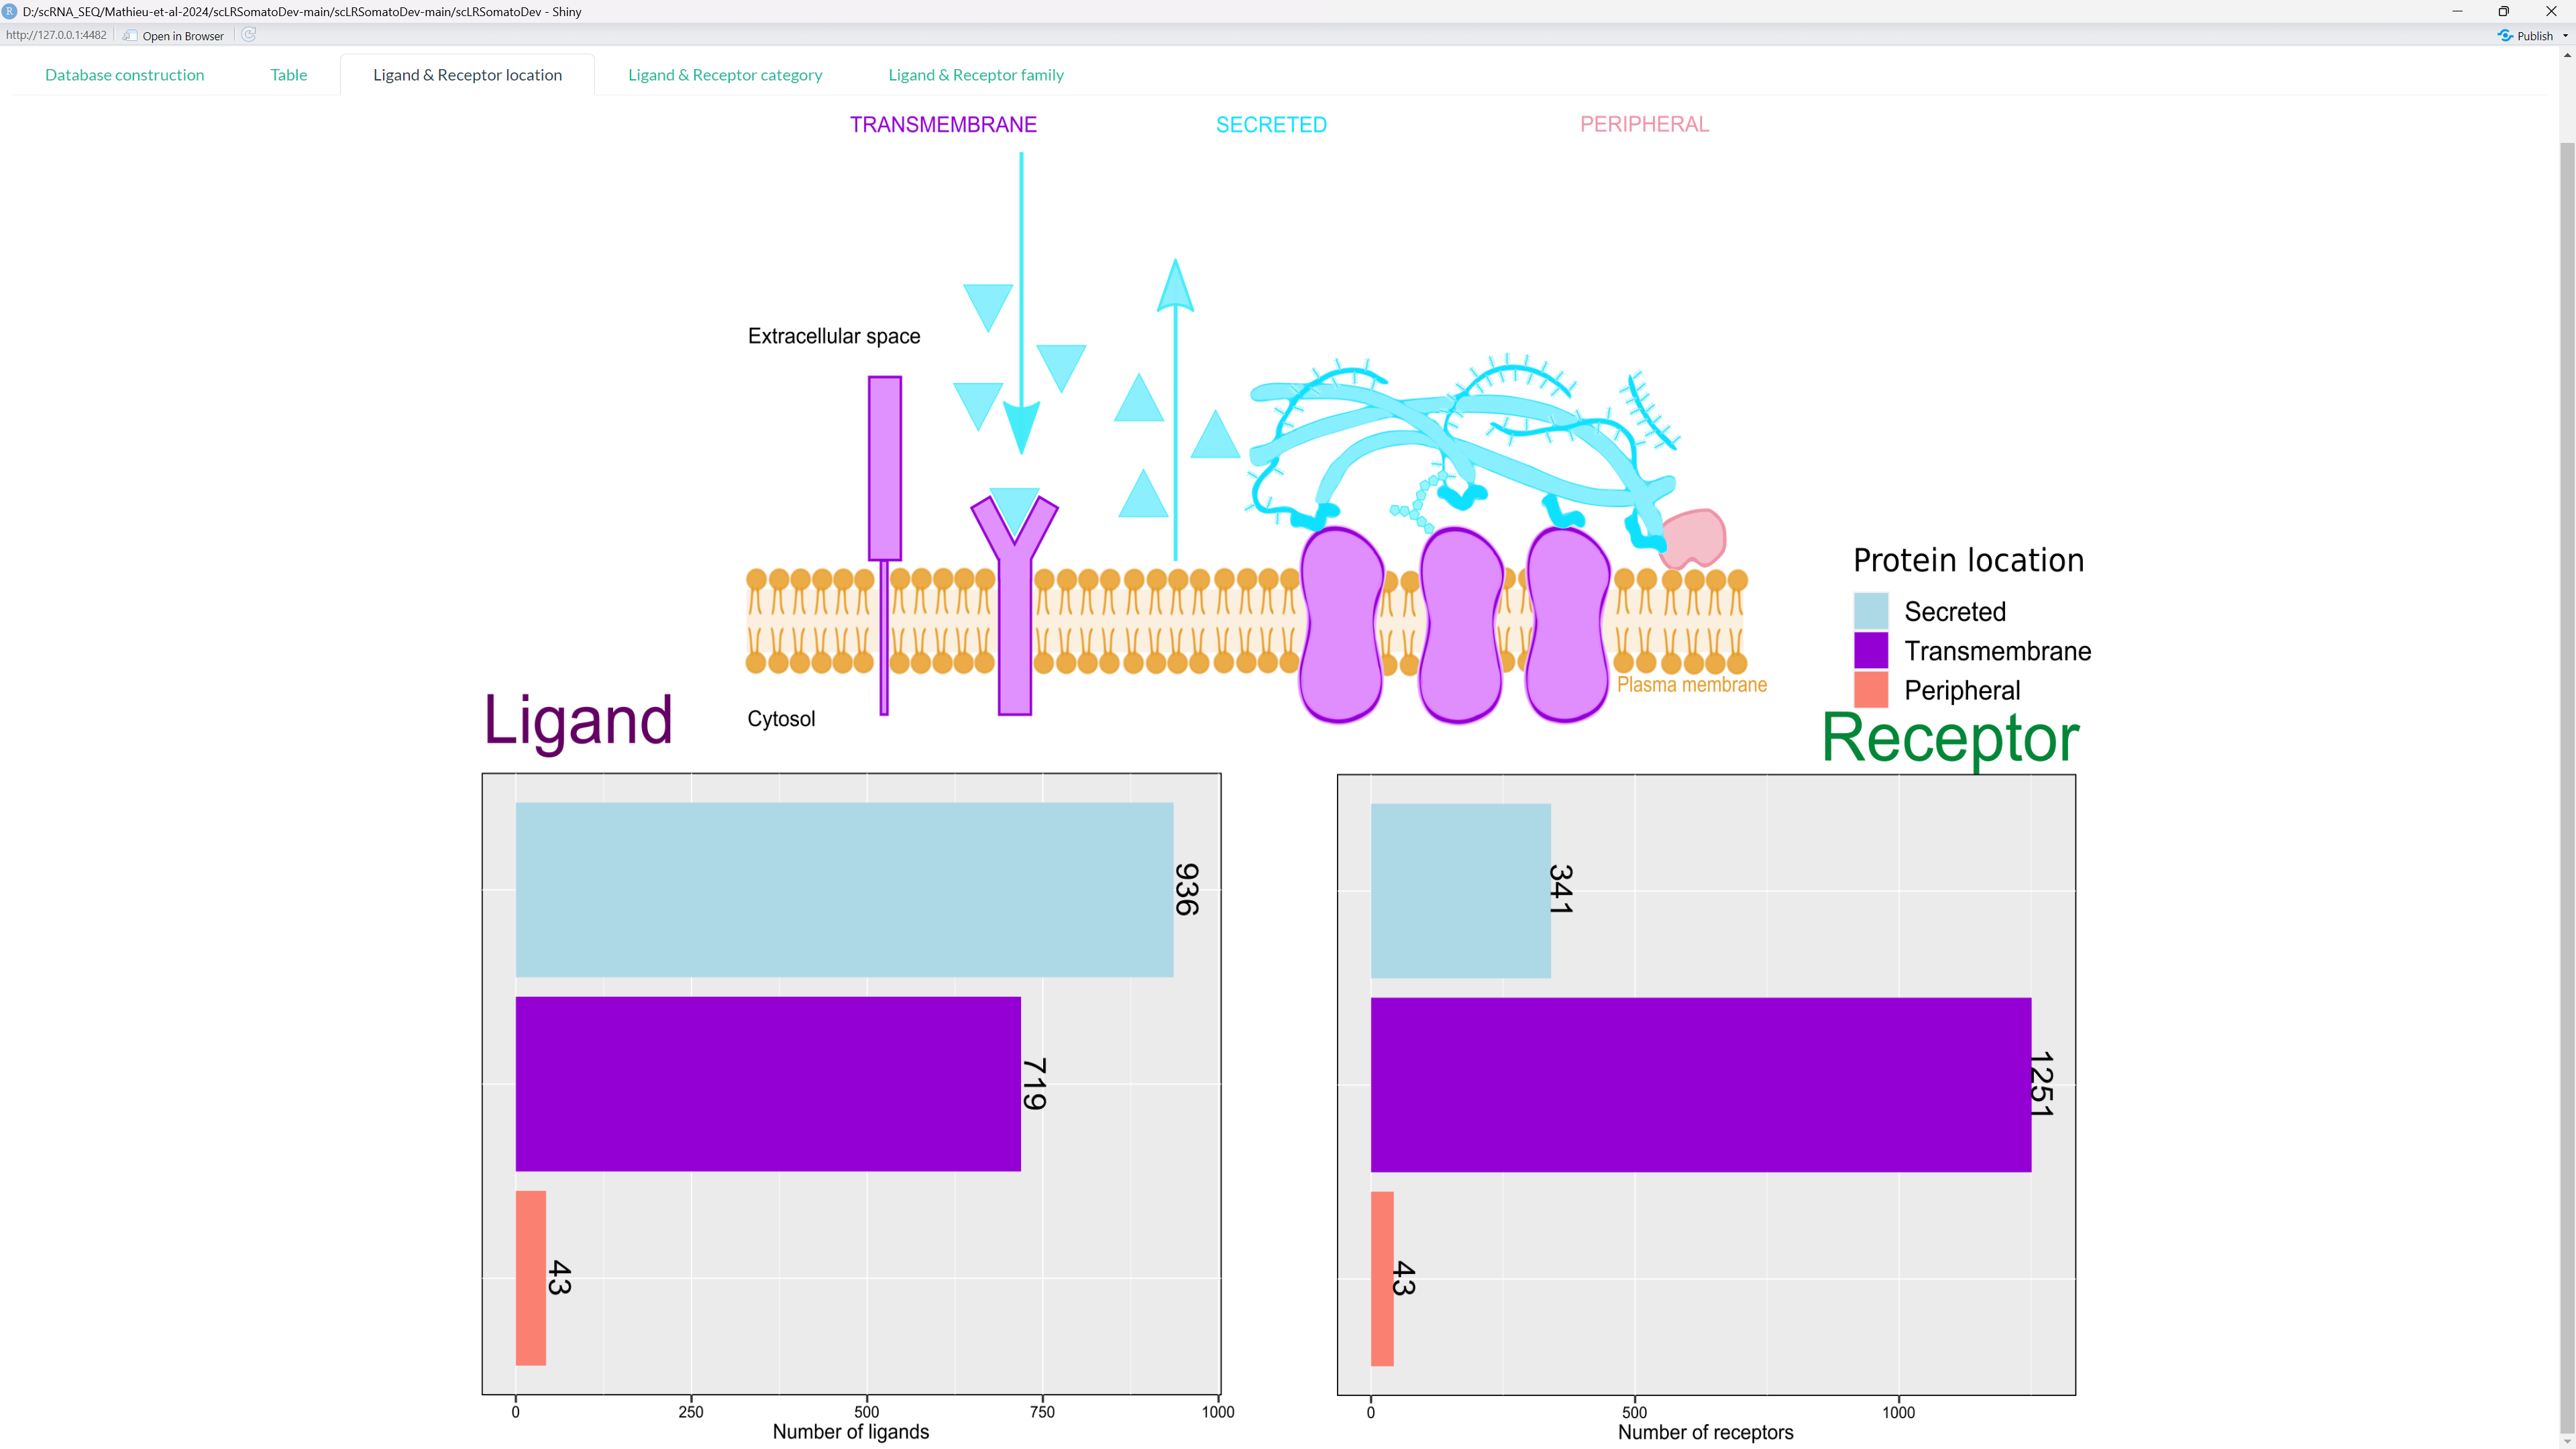Open the Table tab
Screen dimensions: 2576x1449
(x=288, y=75)
